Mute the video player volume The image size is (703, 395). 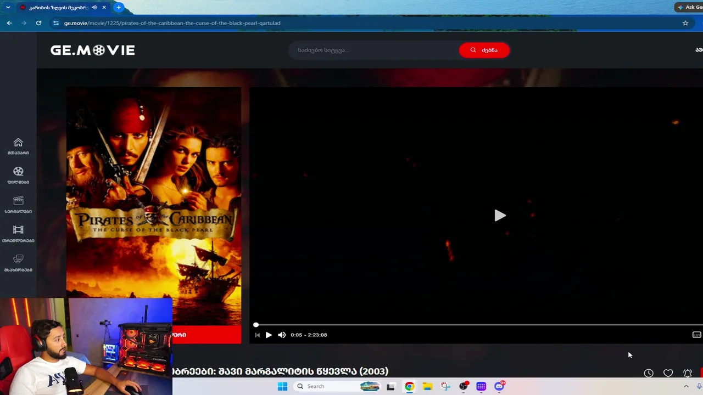click(x=282, y=335)
